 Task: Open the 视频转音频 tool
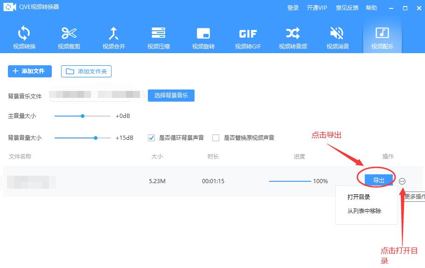pos(293,37)
